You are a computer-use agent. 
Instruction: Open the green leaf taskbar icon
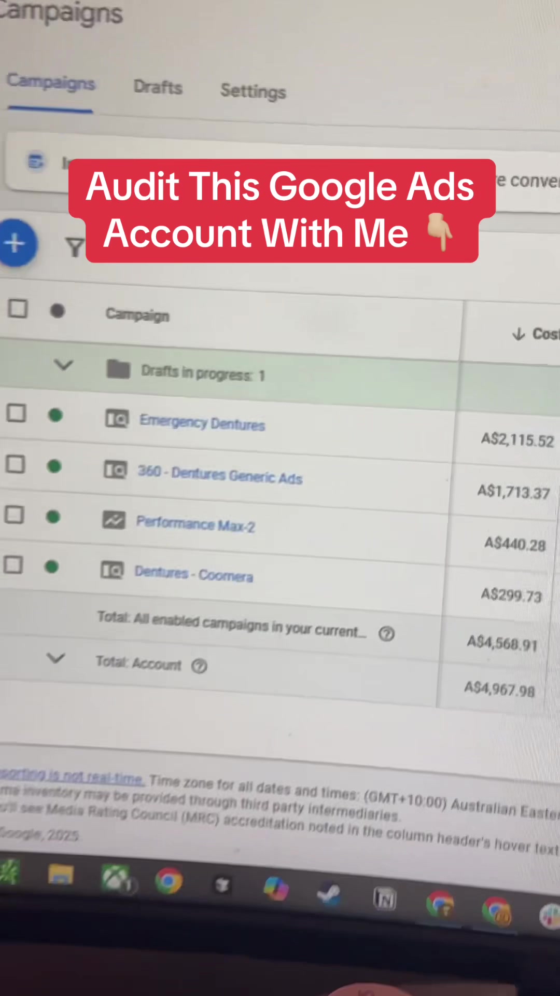point(9,872)
